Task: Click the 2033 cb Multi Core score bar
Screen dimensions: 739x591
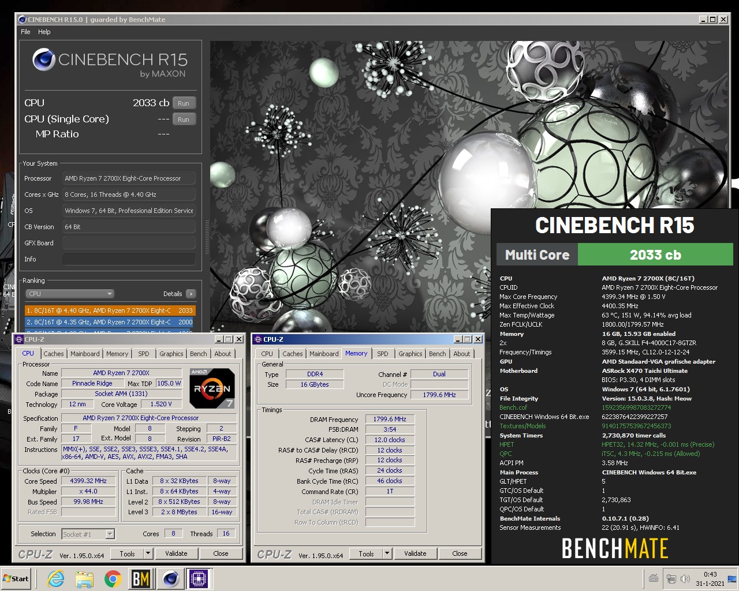Action: pyautogui.click(x=655, y=255)
